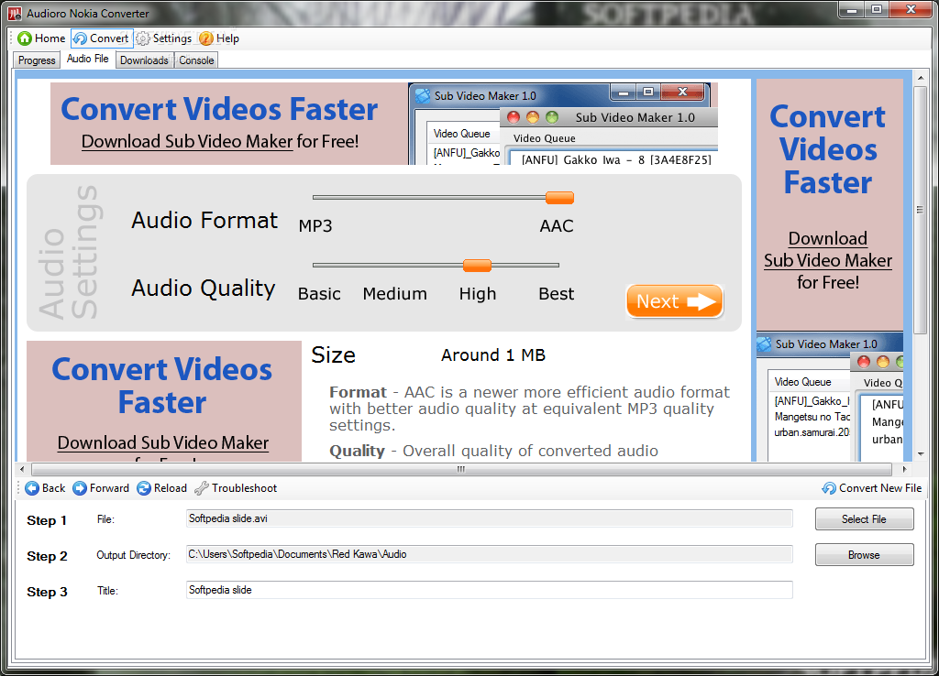Image resolution: width=939 pixels, height=676 pixels.
Task: Open top banner Download Sub Video Maker link
Action: [x=187, y=142]
